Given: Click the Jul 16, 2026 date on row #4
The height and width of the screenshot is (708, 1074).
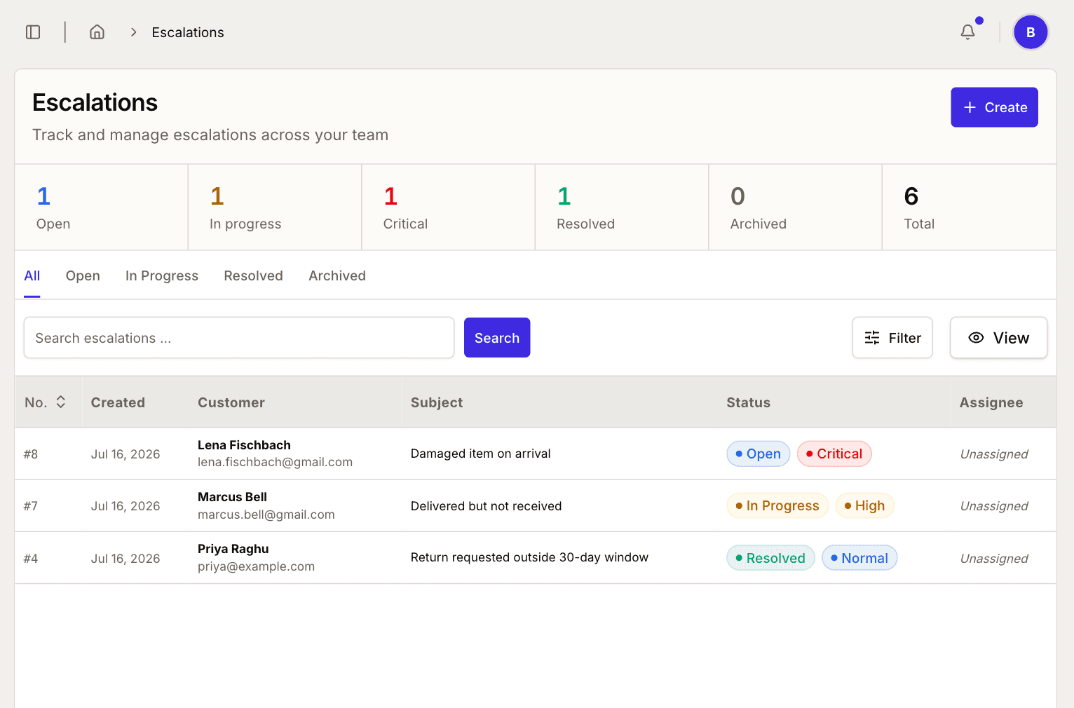Looking at the screenshot, I should (125, 559).
